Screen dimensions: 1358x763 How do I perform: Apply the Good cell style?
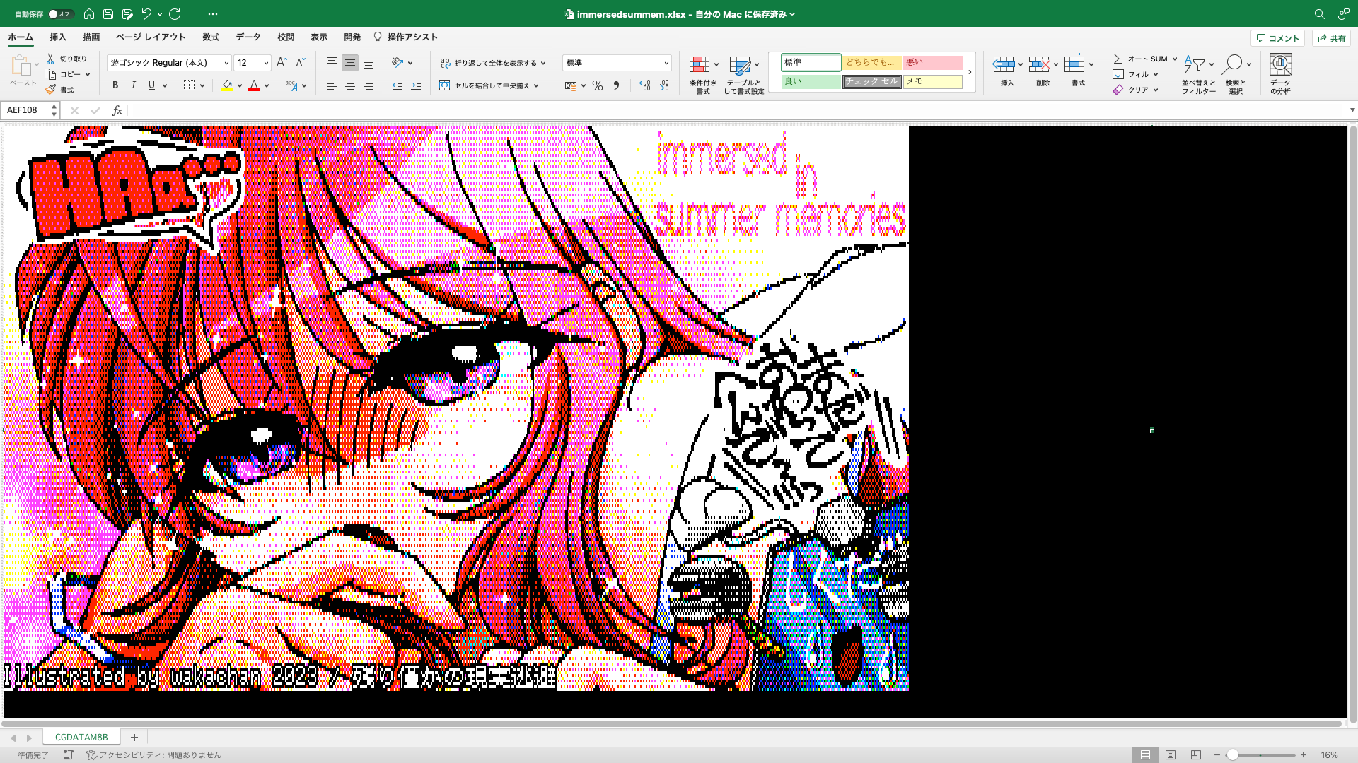pos(811,82)
